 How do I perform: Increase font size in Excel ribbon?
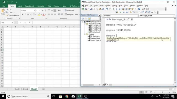pos(42,10)
